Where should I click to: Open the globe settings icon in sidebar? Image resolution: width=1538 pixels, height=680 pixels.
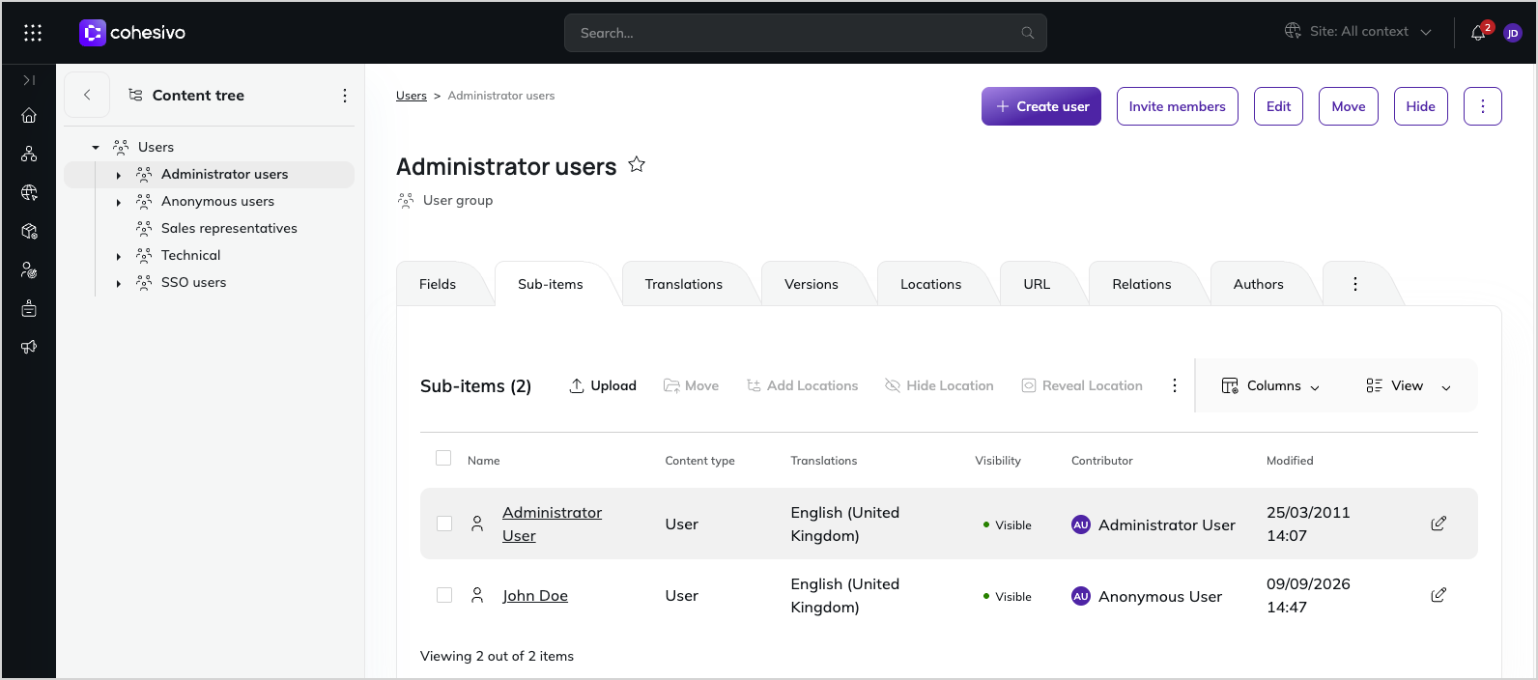[29, 192]
